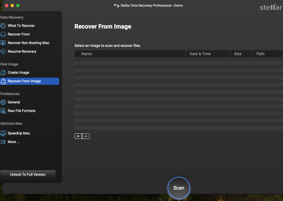The height and width of the screenshot is (201, 283).
Task: Click Unlock To Full Version
Action: coord(28,174)
